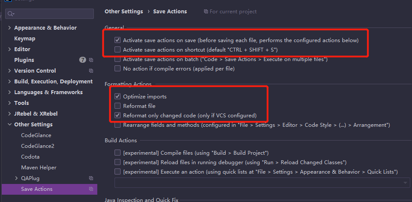Click the 'Other Settings' breadcrumb link
Screen dimensions: 412x202
pos(124,12)
